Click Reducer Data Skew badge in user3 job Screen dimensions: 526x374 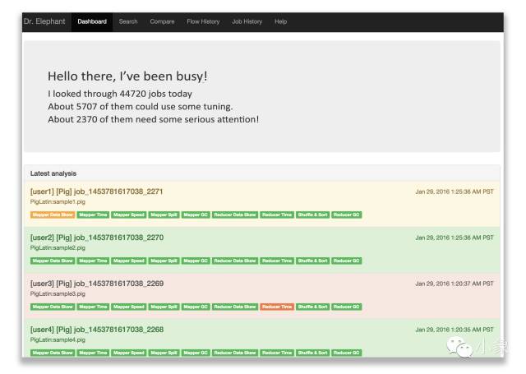(x=235, y=307)
